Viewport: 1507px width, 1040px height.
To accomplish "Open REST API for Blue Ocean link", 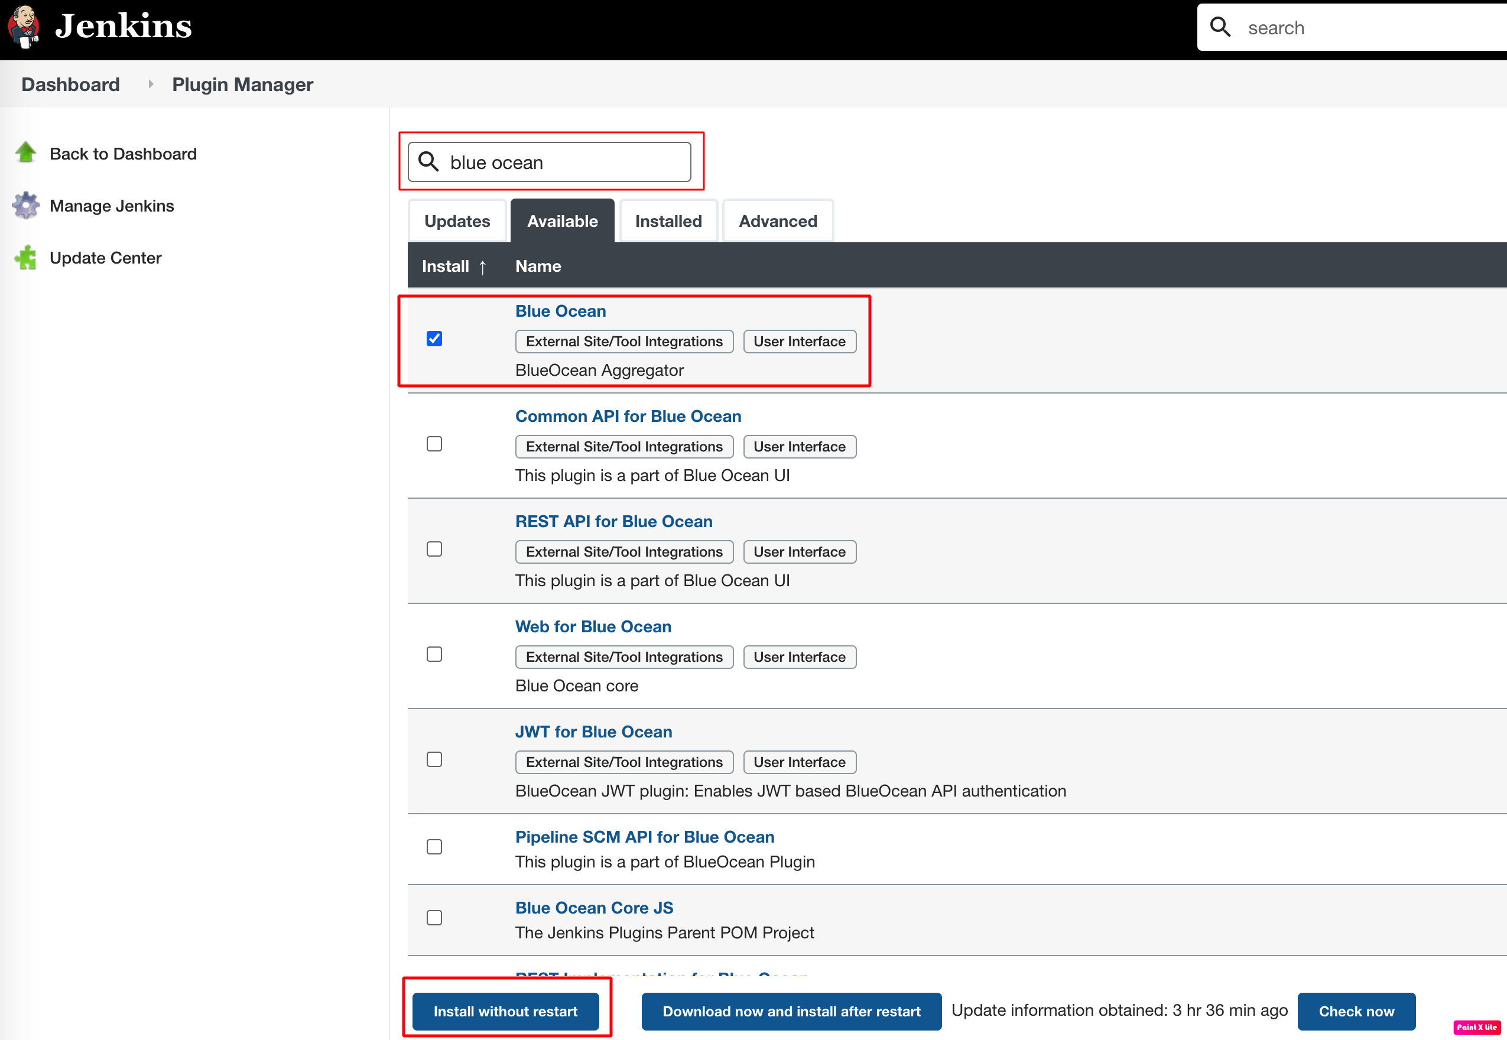I will 614,521.
